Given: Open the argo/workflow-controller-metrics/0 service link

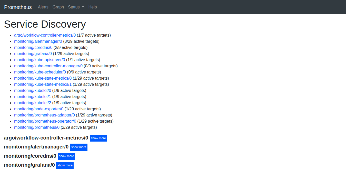Looking at the screenshot, I should coord(45,35).
